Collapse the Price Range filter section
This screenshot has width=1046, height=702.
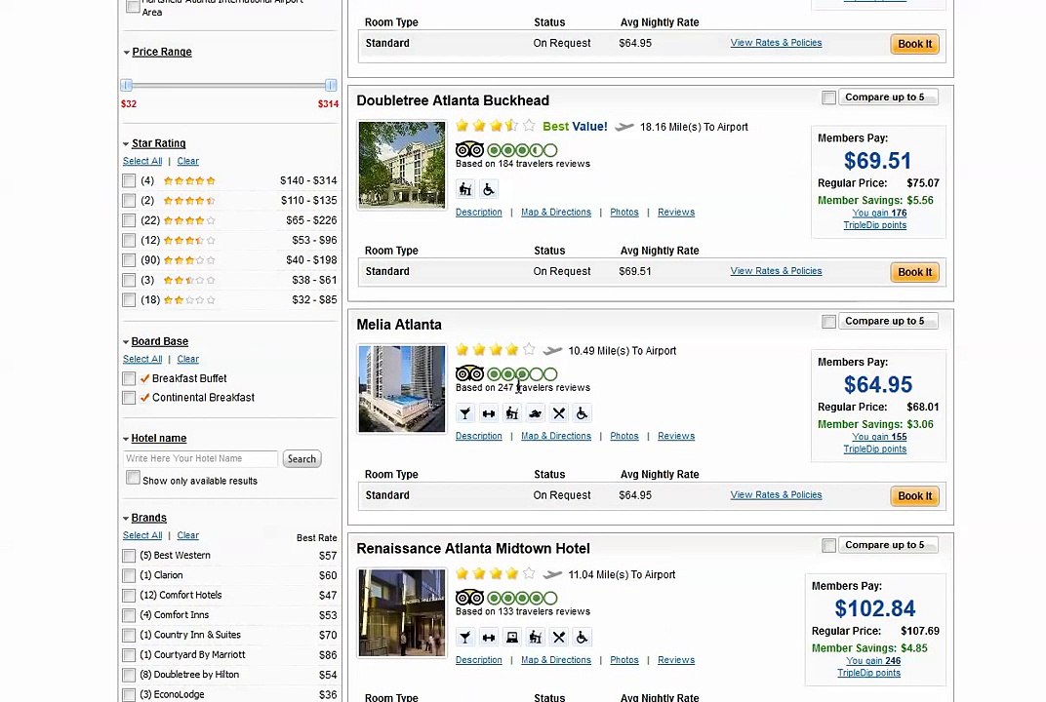(161, 52)
